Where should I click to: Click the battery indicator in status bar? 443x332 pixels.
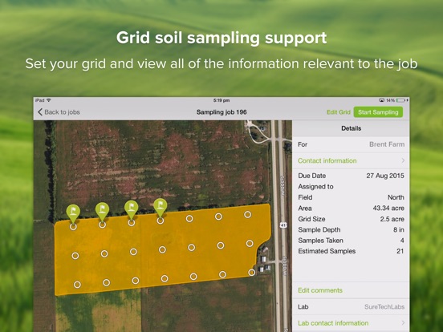coord(401,100)
